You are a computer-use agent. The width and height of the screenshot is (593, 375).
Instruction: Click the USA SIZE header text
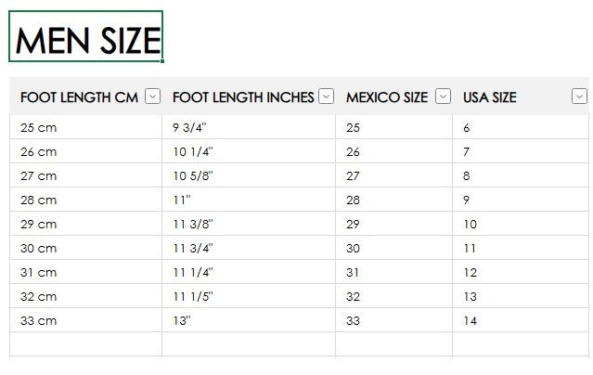click(x=490, y=97)
